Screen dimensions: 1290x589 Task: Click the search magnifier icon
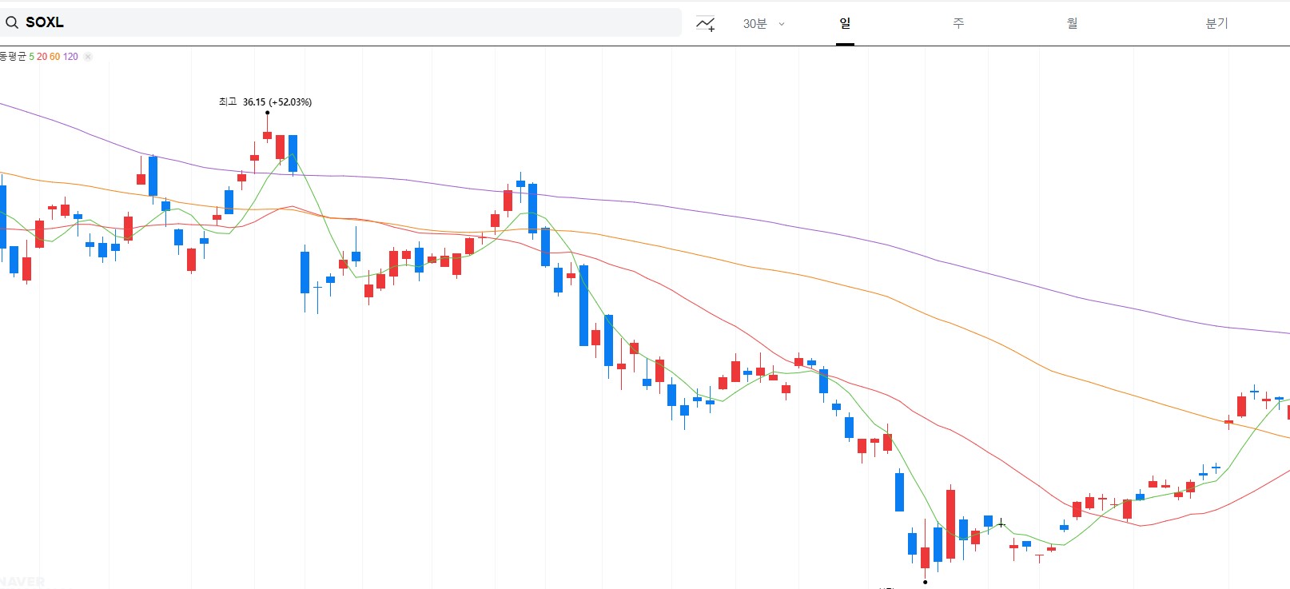12,22
